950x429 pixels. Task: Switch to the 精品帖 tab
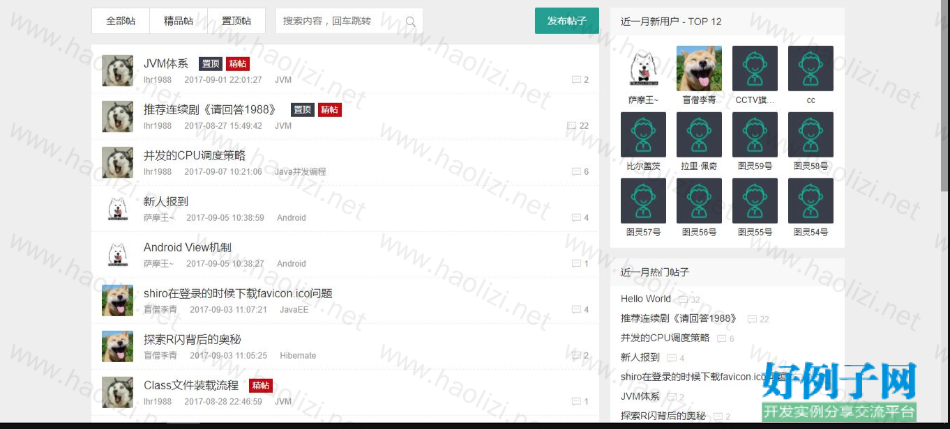click(x=179, y=21)
